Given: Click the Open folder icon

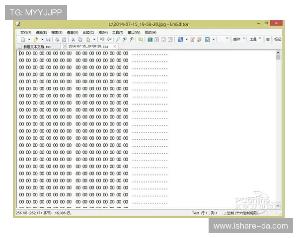Looking at the screenshot, I should pyautogui.click(x=36, y=39).
